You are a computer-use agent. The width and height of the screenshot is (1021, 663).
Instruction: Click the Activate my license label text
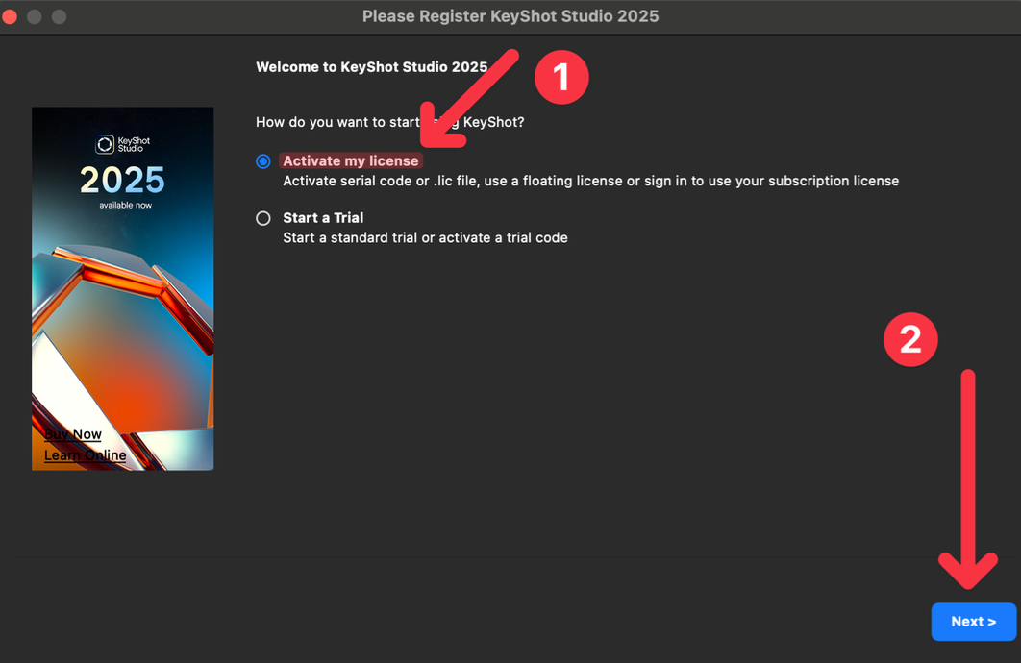[350, 161]
